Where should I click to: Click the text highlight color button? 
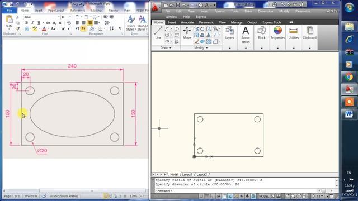coord(35,29)
